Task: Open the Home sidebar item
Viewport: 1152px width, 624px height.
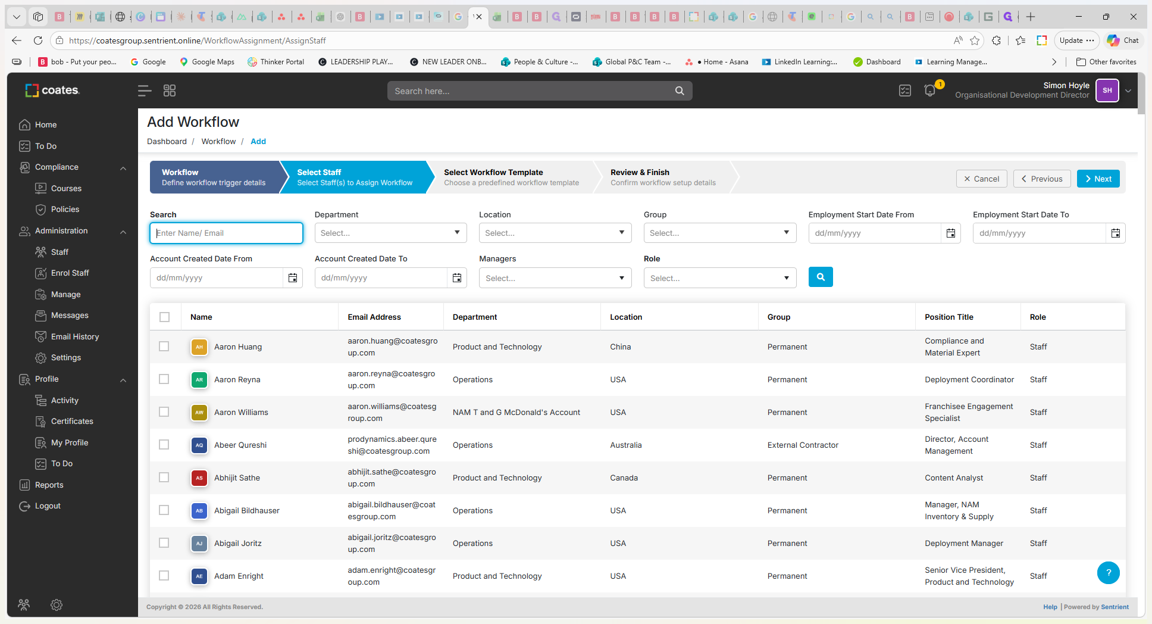Action: 46,124
